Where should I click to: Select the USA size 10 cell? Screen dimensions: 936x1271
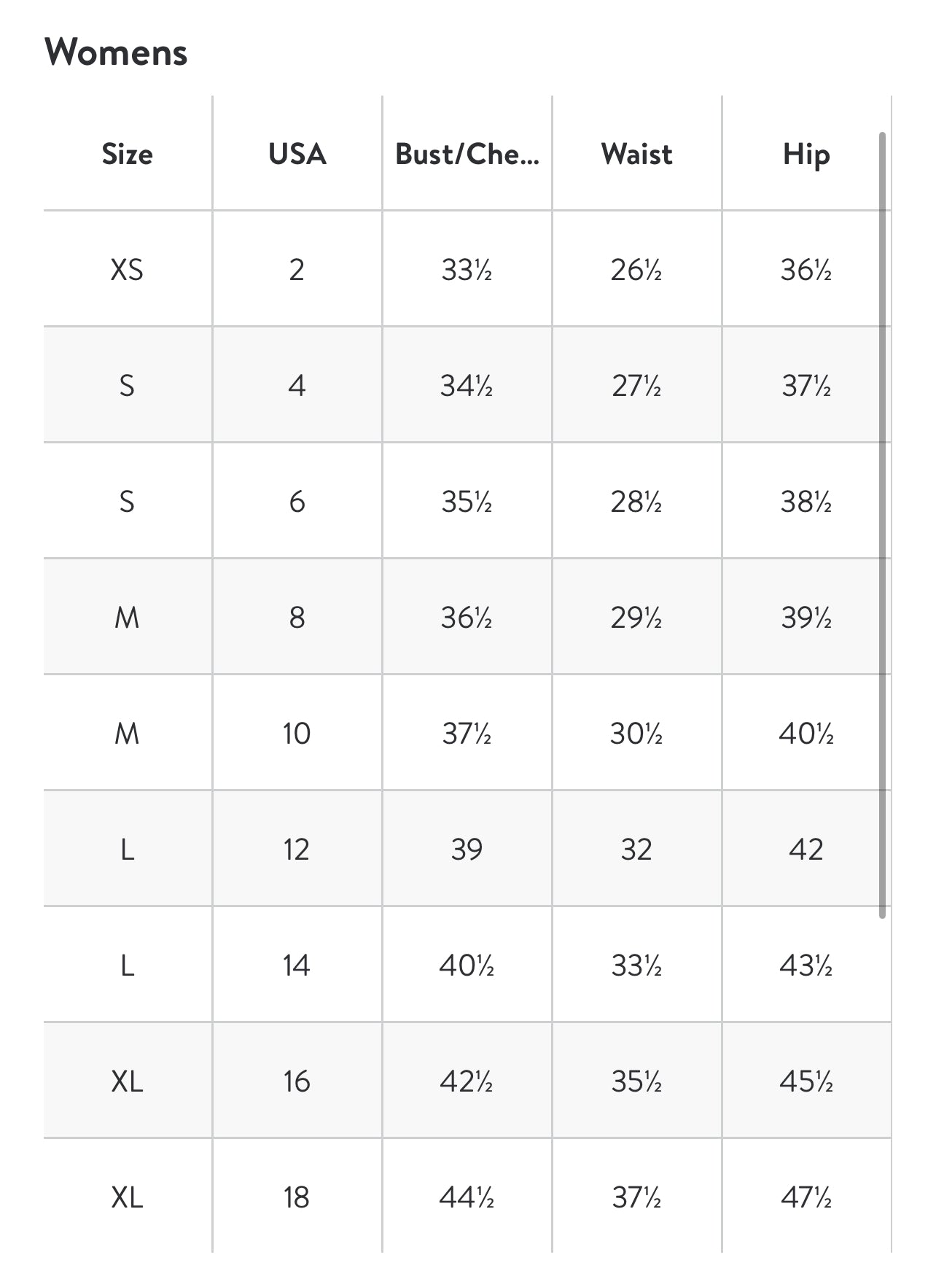pyautogui.click(x=297, y=733)
